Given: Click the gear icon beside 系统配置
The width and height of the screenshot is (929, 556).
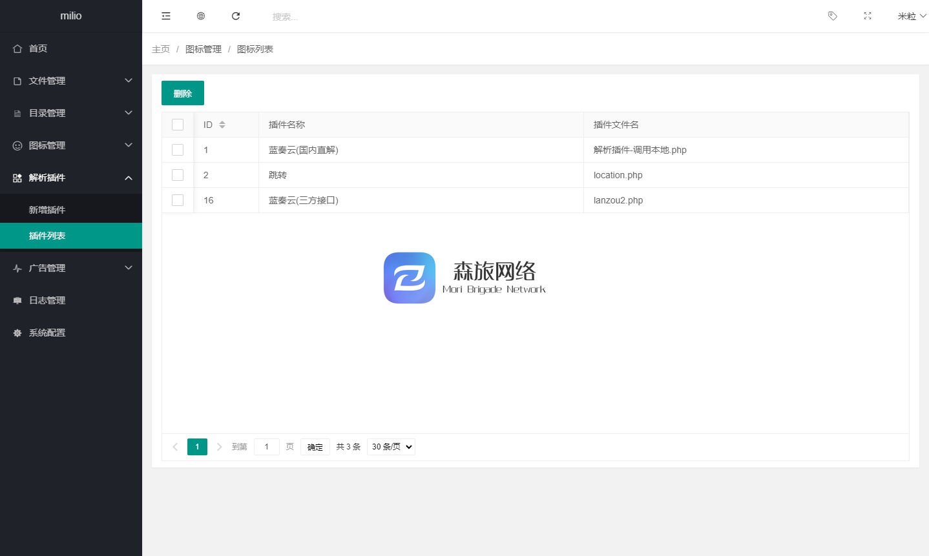Looking at the screenshot, I should tap(17, 333).
